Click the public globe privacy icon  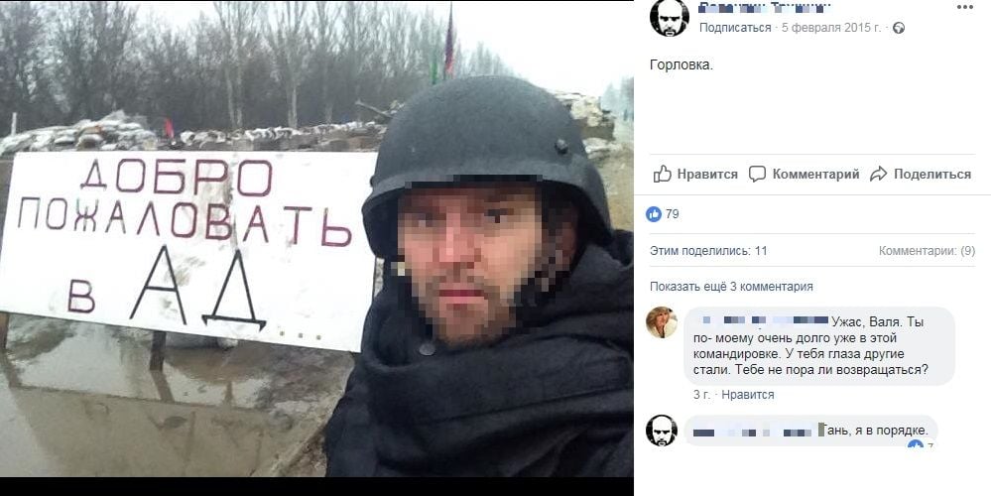pos(898,28)
